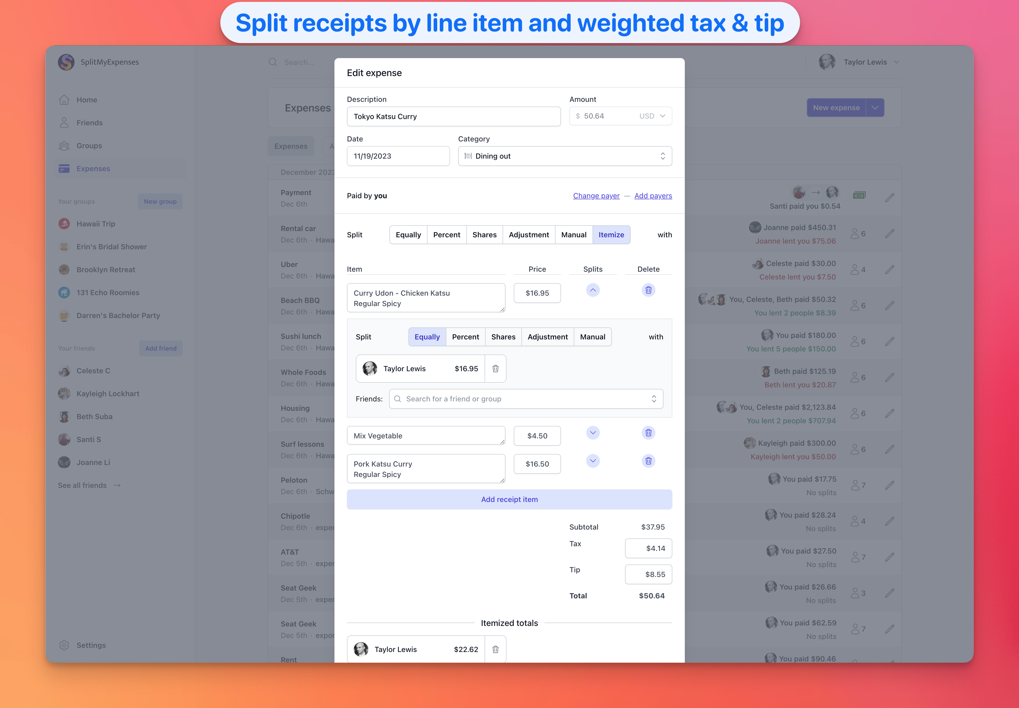
Task: Edit the Payment expense pencil icon
Action: 890,198
